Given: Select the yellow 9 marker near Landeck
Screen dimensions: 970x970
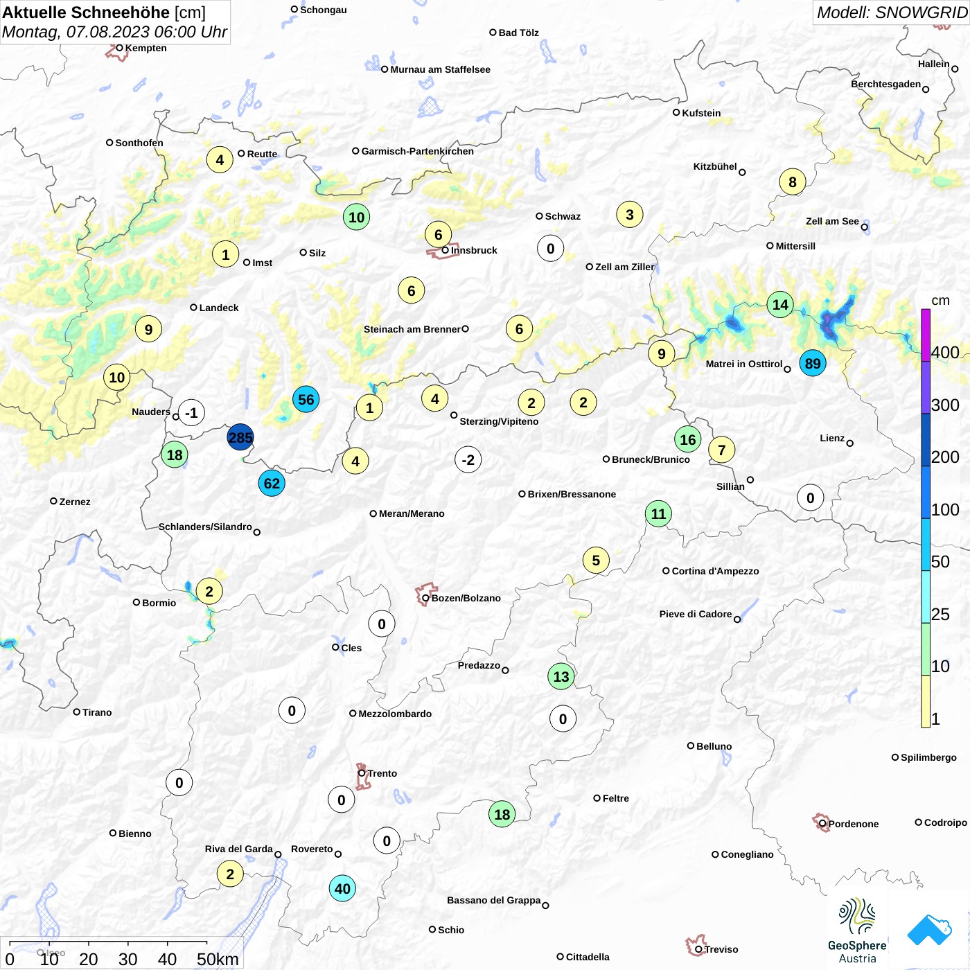Looking at the screenshot, I should pos(148,329).
